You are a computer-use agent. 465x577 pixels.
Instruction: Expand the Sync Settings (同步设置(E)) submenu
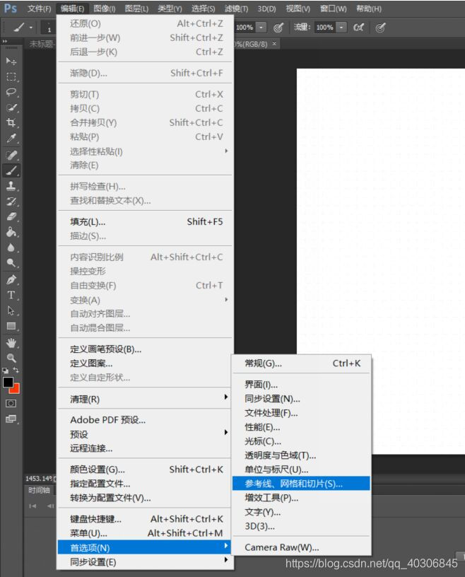click(146, 562)
